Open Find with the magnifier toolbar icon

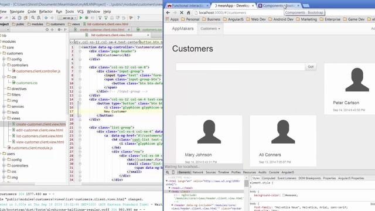[x=33, y=18]
